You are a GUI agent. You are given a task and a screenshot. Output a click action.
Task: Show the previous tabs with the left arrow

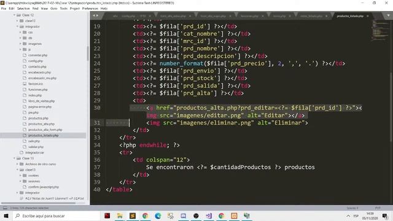pyautogui.click(x=94, y=16)
